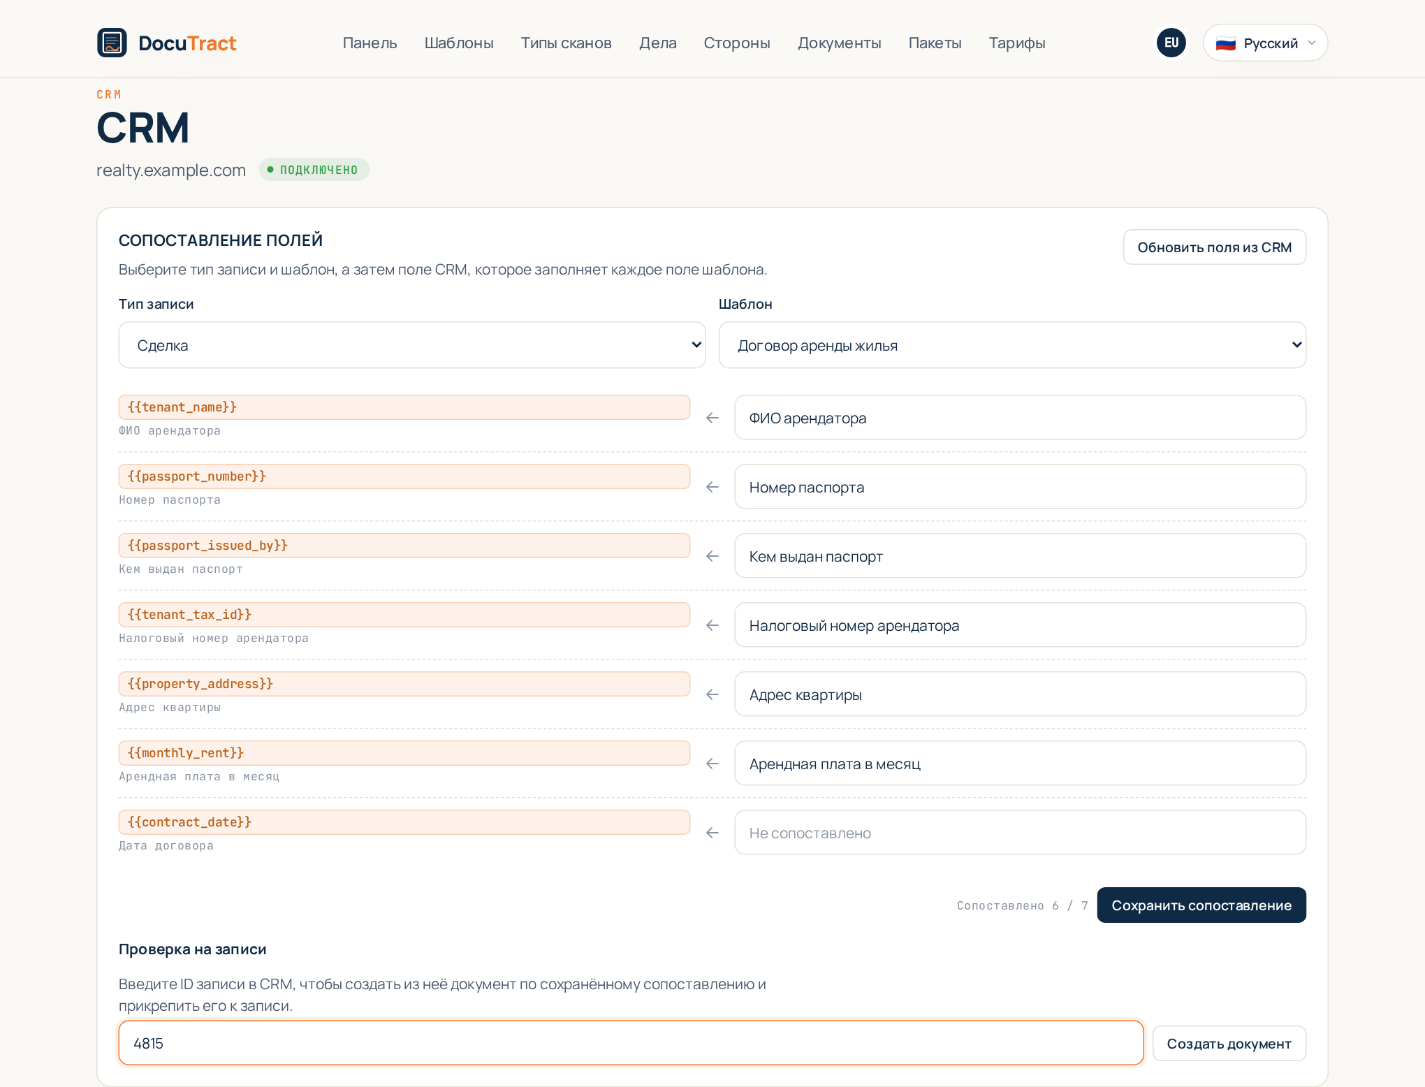Viewport: 1425px width, 1087px height.
Task: Open the Адрес квартиры field selector
Action: click(x=1020, y=694)
